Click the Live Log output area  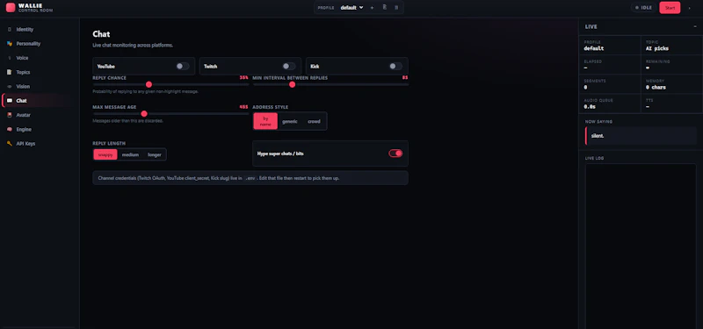click(x=641, y=247)
